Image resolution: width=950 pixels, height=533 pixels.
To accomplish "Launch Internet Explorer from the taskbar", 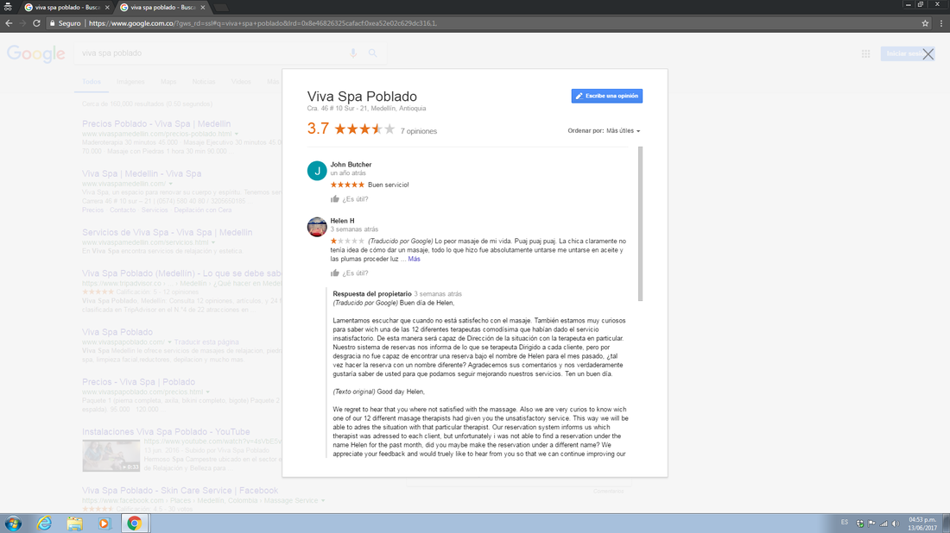I will point(44,524).
